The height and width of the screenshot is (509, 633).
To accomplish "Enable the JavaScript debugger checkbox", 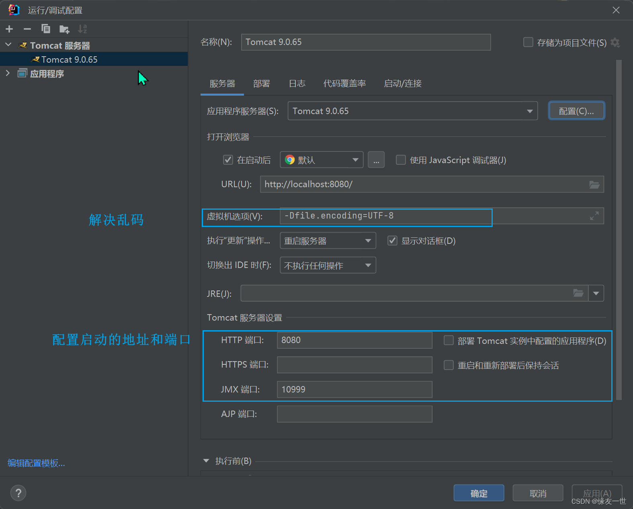I will coord(401,160).
